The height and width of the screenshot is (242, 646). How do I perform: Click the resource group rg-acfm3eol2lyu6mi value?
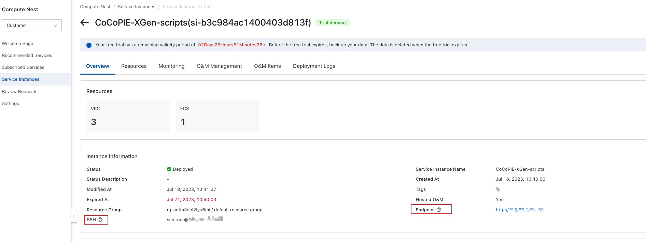[214, 210]
